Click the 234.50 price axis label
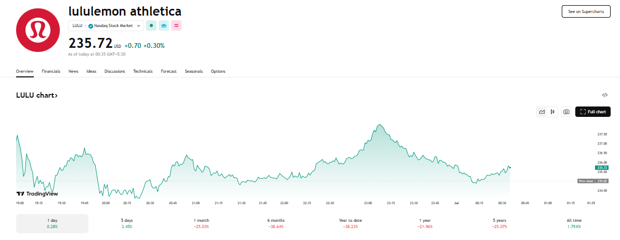This screenshot has width=620, height=240. click(x=602, y=191)
